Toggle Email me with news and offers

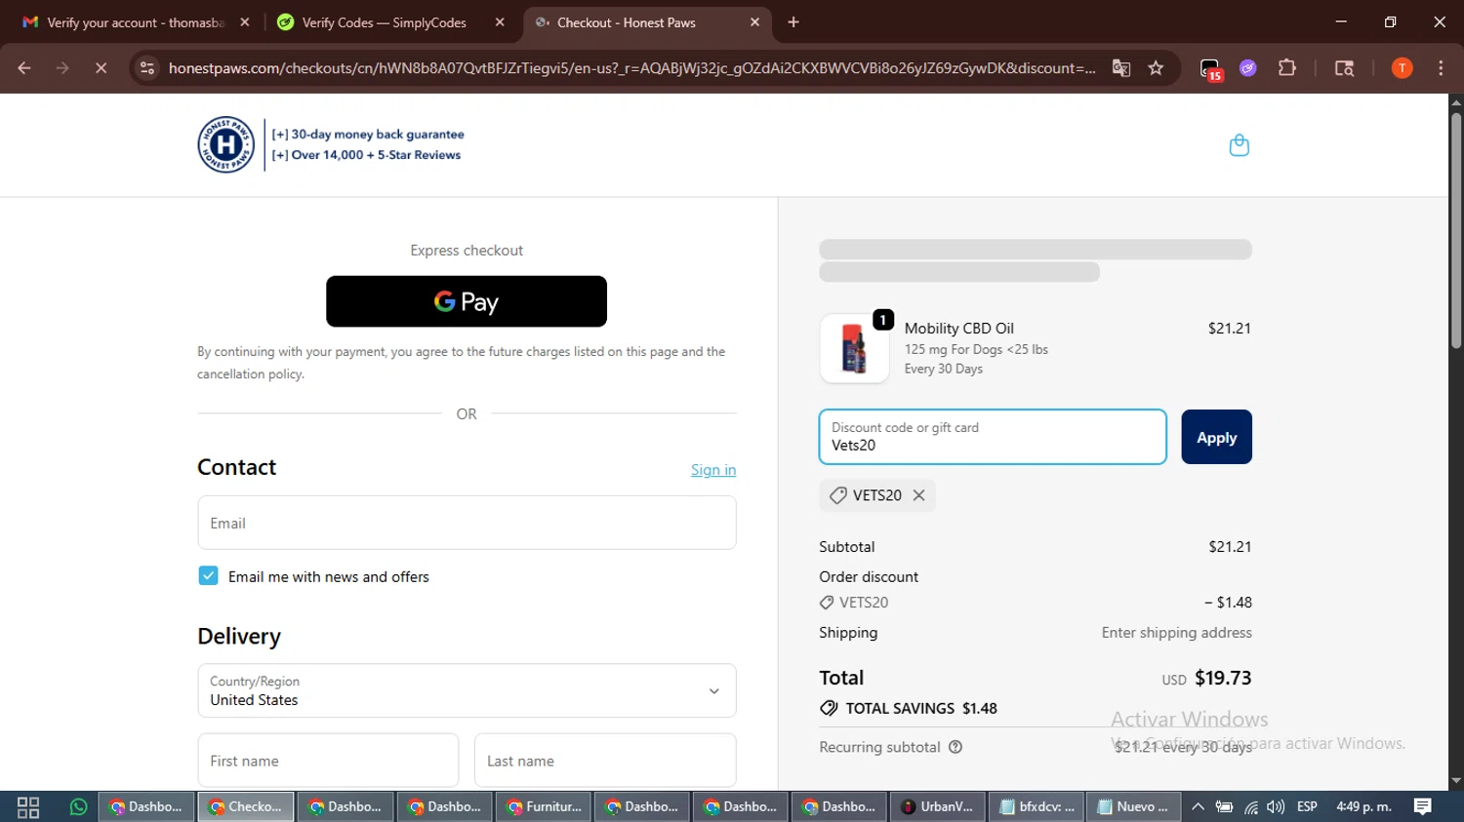(208, 576)
